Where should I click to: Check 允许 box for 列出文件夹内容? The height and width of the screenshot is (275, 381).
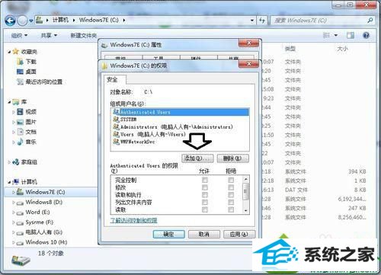pos(205,202)
